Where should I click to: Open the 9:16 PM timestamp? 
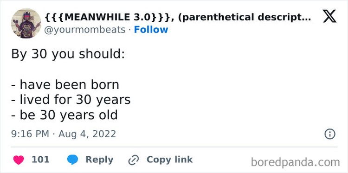pos(30,134)
